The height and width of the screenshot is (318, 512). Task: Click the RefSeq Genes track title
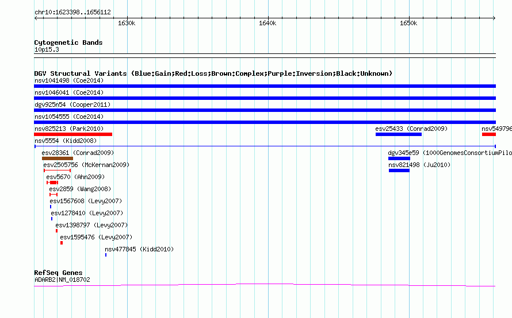[x=58, y=273]
